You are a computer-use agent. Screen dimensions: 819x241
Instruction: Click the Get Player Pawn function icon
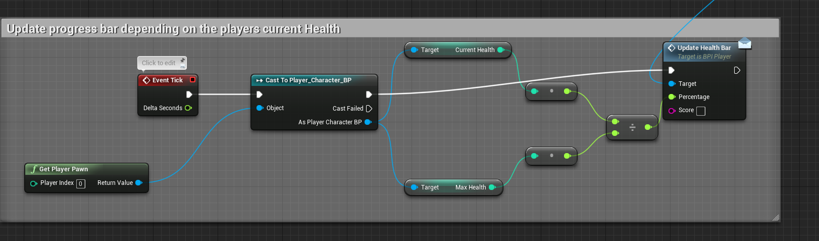pyautogui.click(x=34, y=169)
